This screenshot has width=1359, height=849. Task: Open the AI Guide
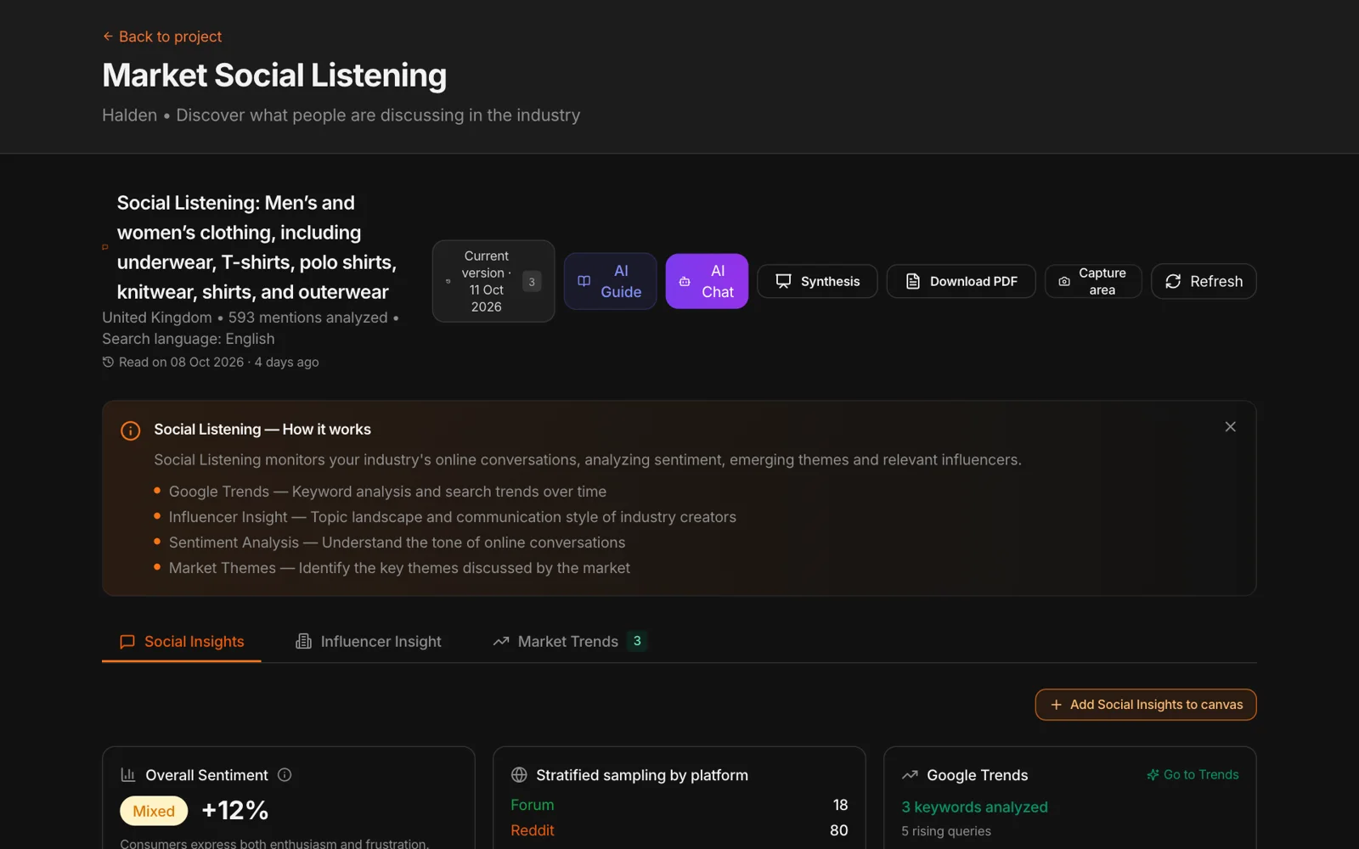pyautogui.click(x=610, y=281)
